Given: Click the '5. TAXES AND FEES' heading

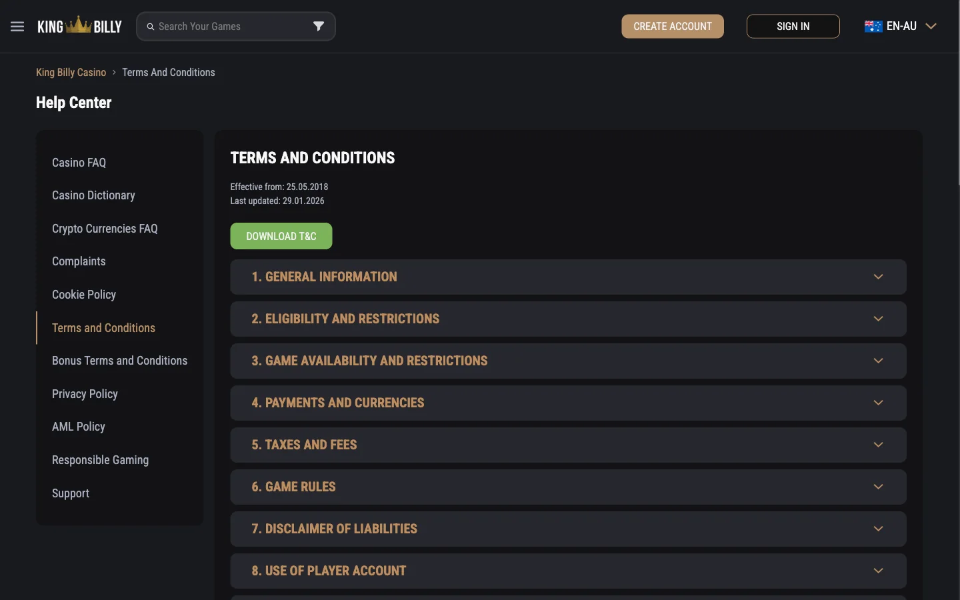Looking at the screenshot, I should tap(304, 445).
